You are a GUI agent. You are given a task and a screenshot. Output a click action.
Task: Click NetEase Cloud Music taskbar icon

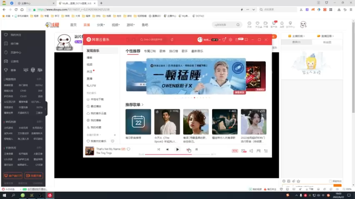(x=50, y=195)
